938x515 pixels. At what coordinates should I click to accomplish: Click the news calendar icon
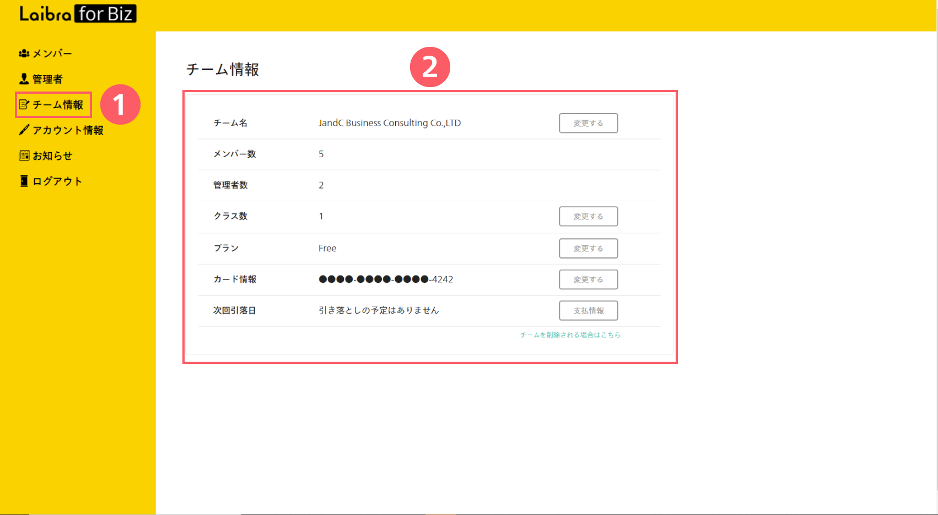pyautogui.click(x=24, y=155)
